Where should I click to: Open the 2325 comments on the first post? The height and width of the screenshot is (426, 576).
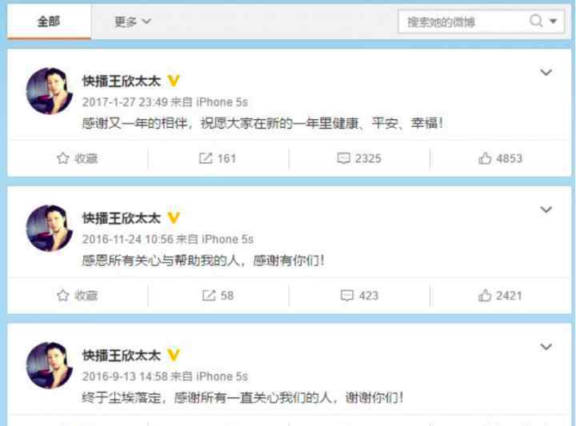[359, 158]
